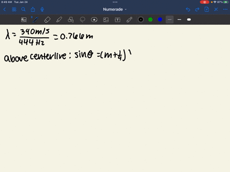Select the Highlighter tool
230x172 pixels.
point(59,20)
